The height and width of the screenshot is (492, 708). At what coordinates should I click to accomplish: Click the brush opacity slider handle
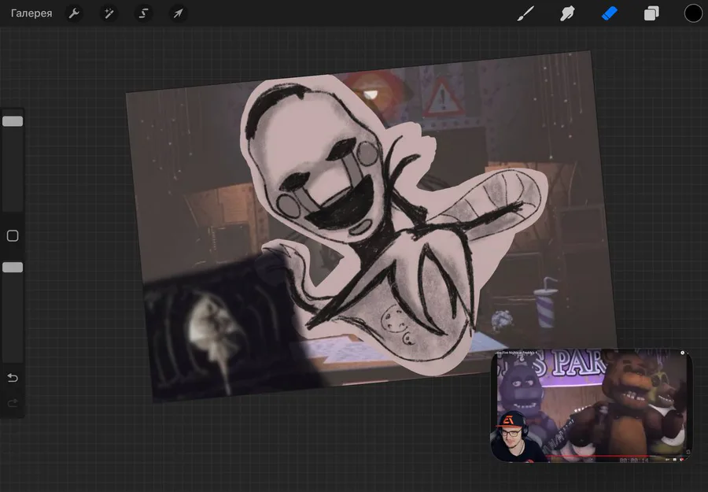pyautogui.click(x=13, y=268)
